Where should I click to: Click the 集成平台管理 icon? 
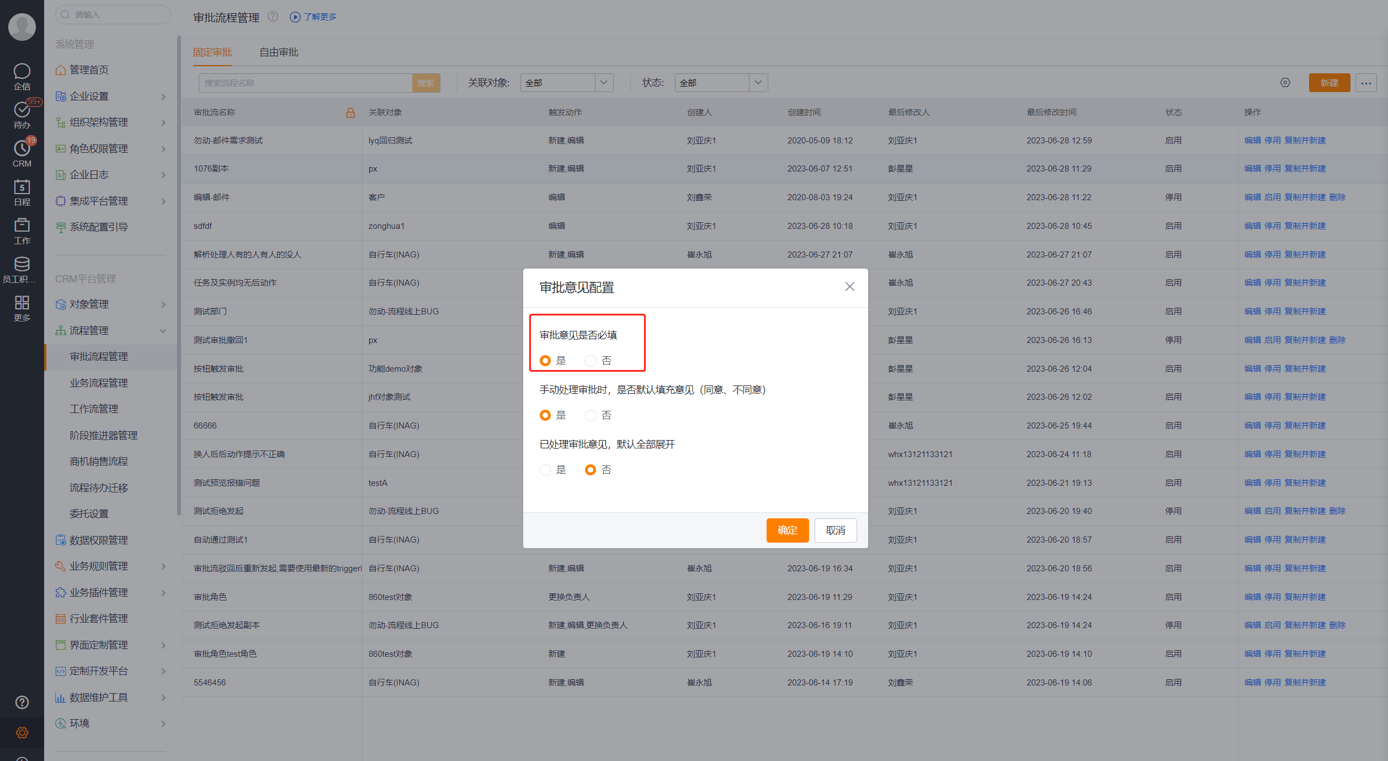61,201
